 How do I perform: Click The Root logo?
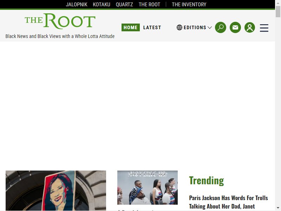pyautogui.click(x=60, y=21)
